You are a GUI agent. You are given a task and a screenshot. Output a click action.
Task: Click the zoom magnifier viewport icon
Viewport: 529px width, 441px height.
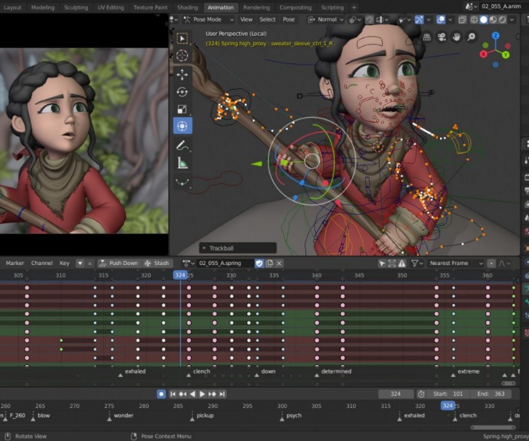point(471,37)
